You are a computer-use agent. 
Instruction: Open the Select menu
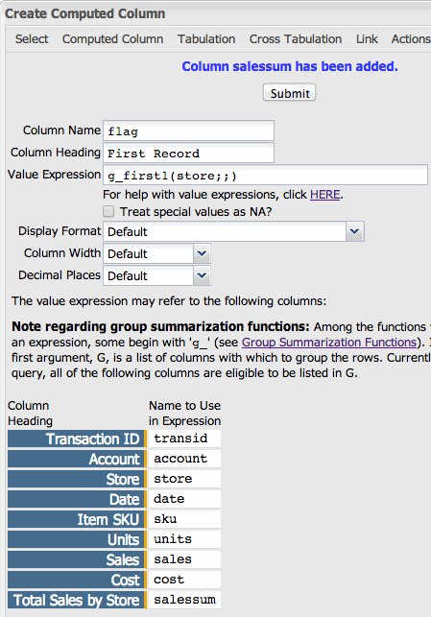[x=32, y=39]
